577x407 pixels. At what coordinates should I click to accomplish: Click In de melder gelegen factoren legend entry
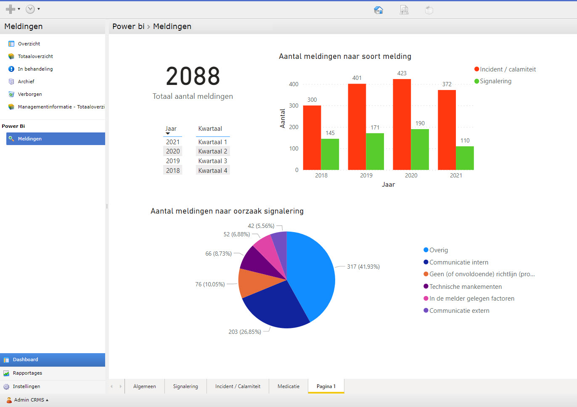[469, 299]
